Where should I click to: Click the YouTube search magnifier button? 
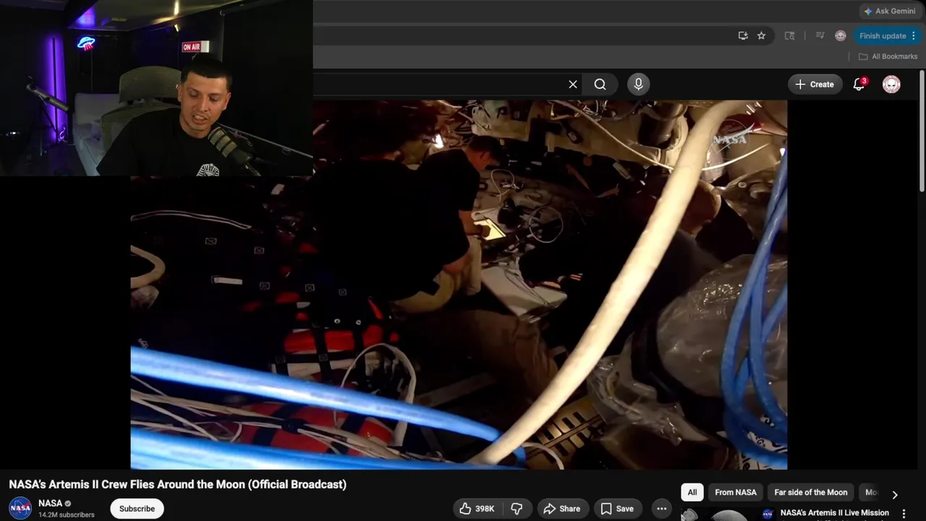click(x=600, y=84)
